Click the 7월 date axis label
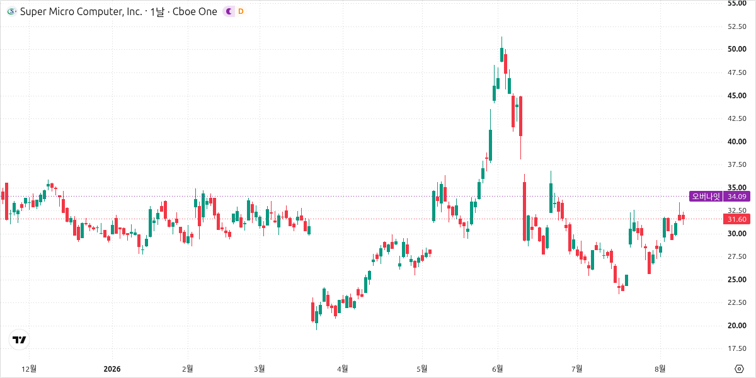 click(576, 369)
